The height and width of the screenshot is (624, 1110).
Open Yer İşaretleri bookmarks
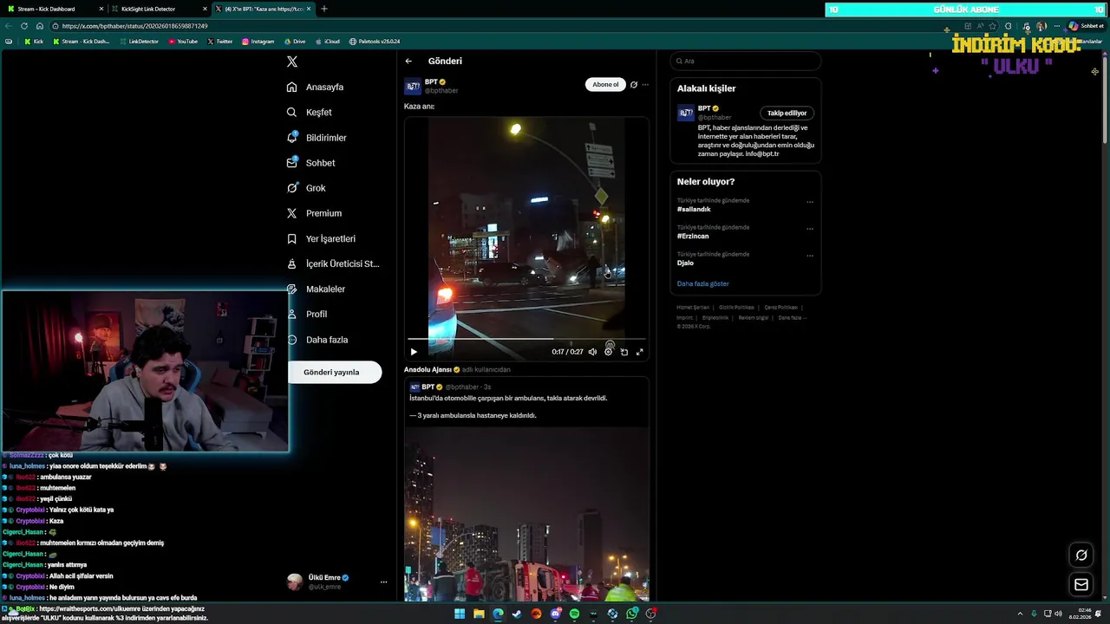click(x=321, y=238)
